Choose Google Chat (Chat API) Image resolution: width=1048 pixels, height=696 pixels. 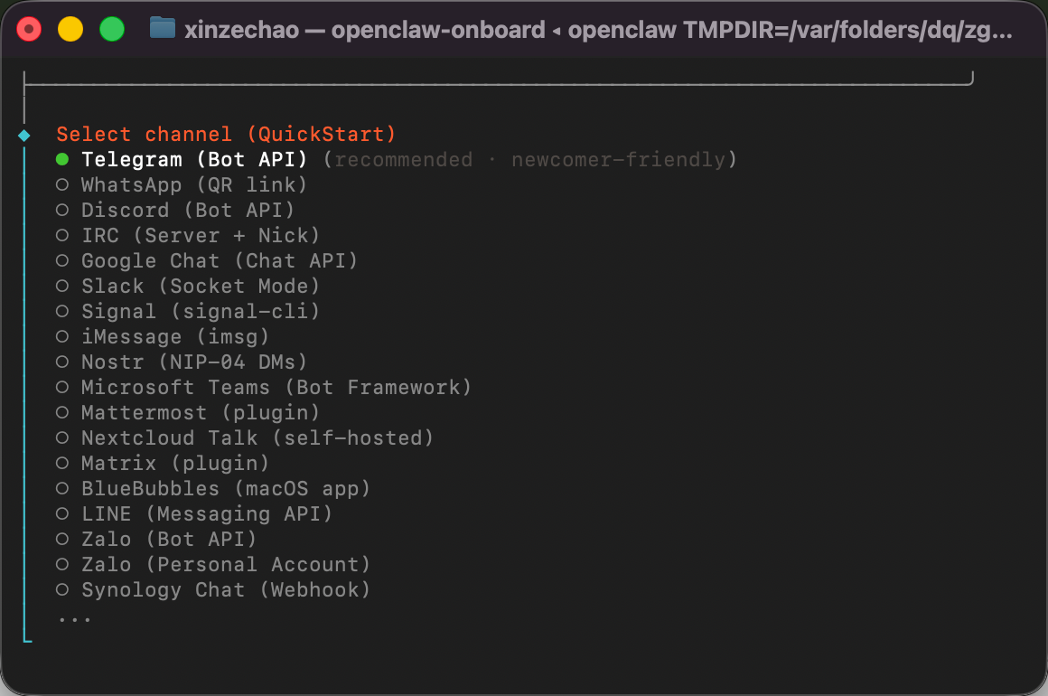[x=207, y=260]
